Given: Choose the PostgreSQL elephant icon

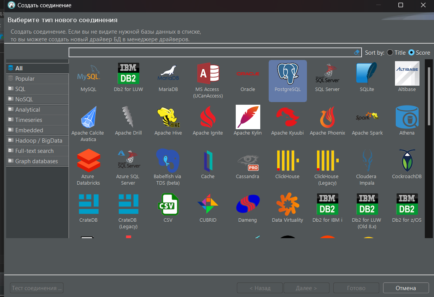Looking at the screenshot, I should pyautogui.click(x=287, y=73).
